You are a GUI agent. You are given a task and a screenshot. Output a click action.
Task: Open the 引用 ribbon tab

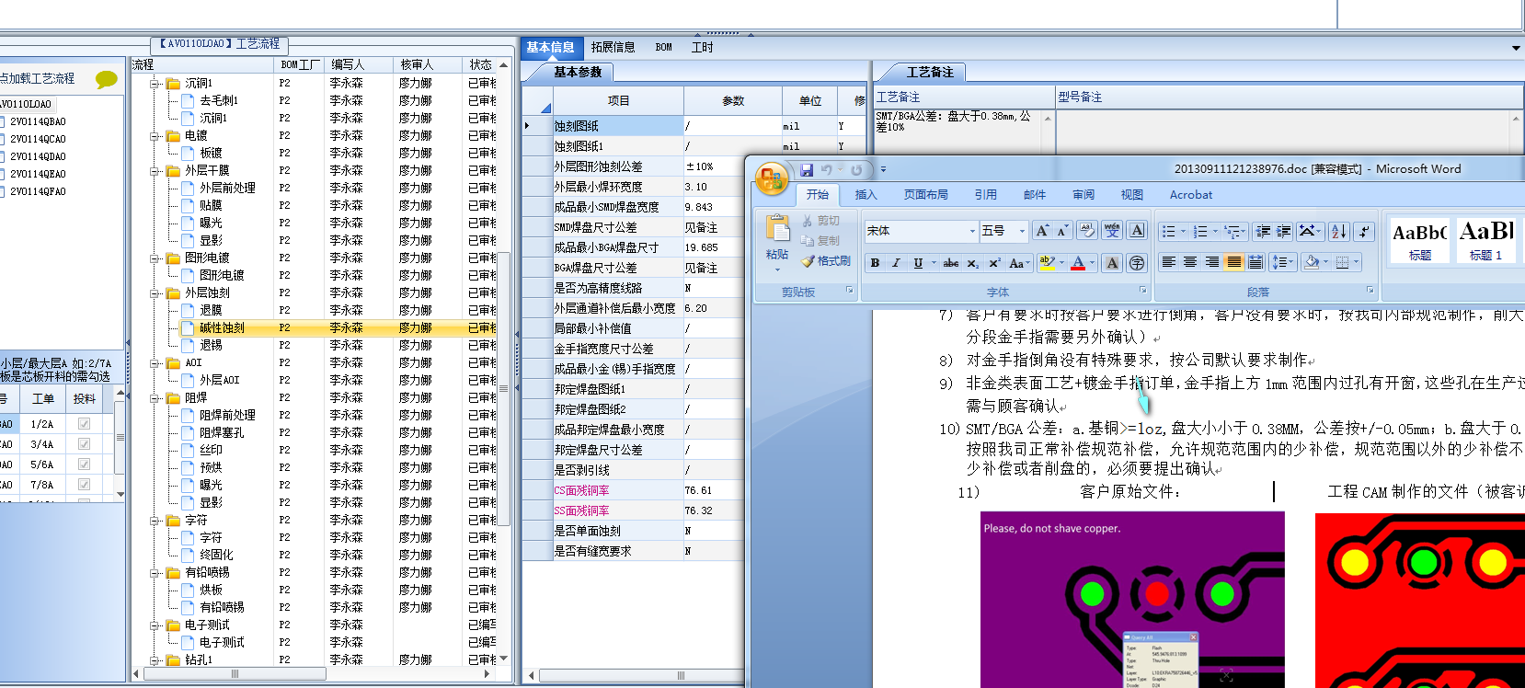pyautogui.click(x=986, y=195)
